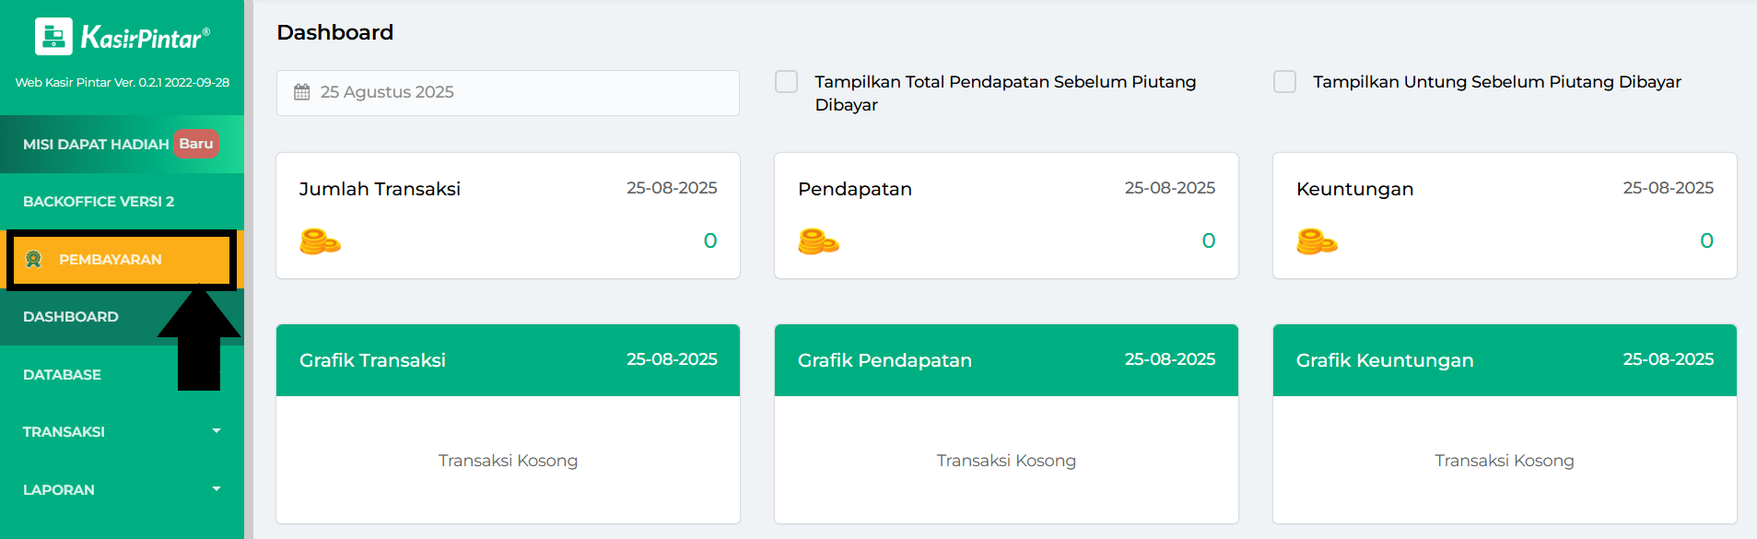Click the red Baru badge
Screen dimensions: 1757x539
coord(196,144)
